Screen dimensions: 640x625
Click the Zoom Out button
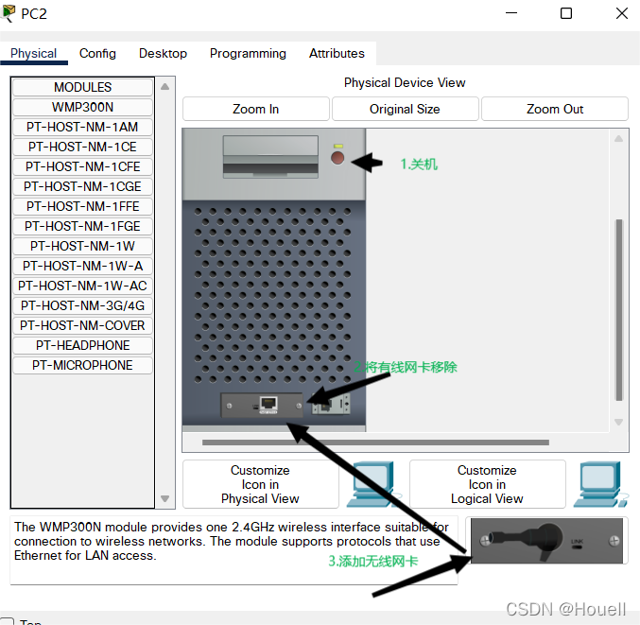pos(555,109)
